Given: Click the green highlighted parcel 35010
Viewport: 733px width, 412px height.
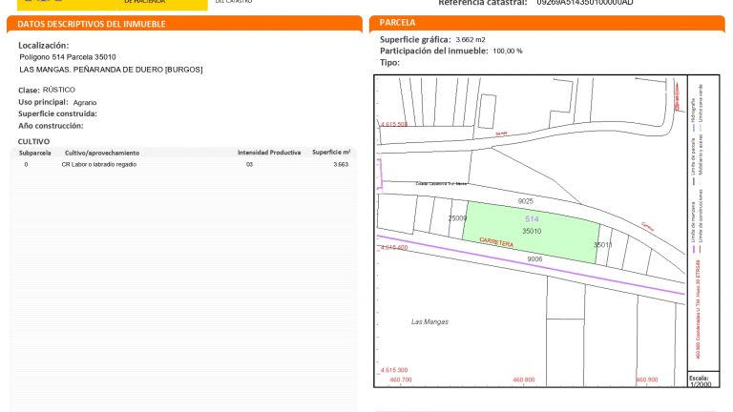Looking at the screenshot, I should coord(531,232).
